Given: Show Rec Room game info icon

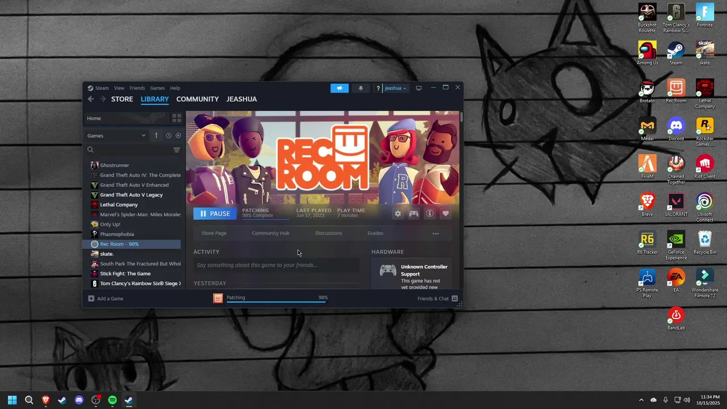Looking at the screenshot, I should pos(430,214).
